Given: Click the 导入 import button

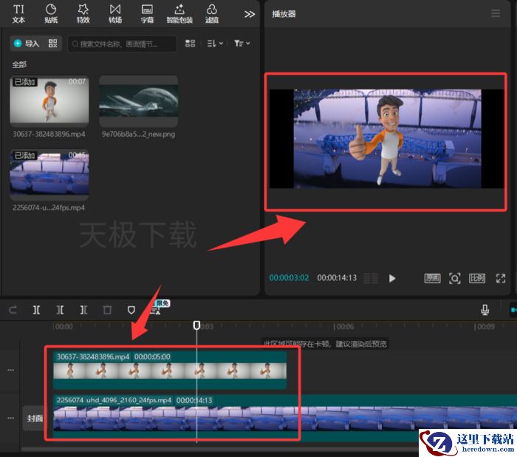Looking at the screenshot, I should (27, 43).
